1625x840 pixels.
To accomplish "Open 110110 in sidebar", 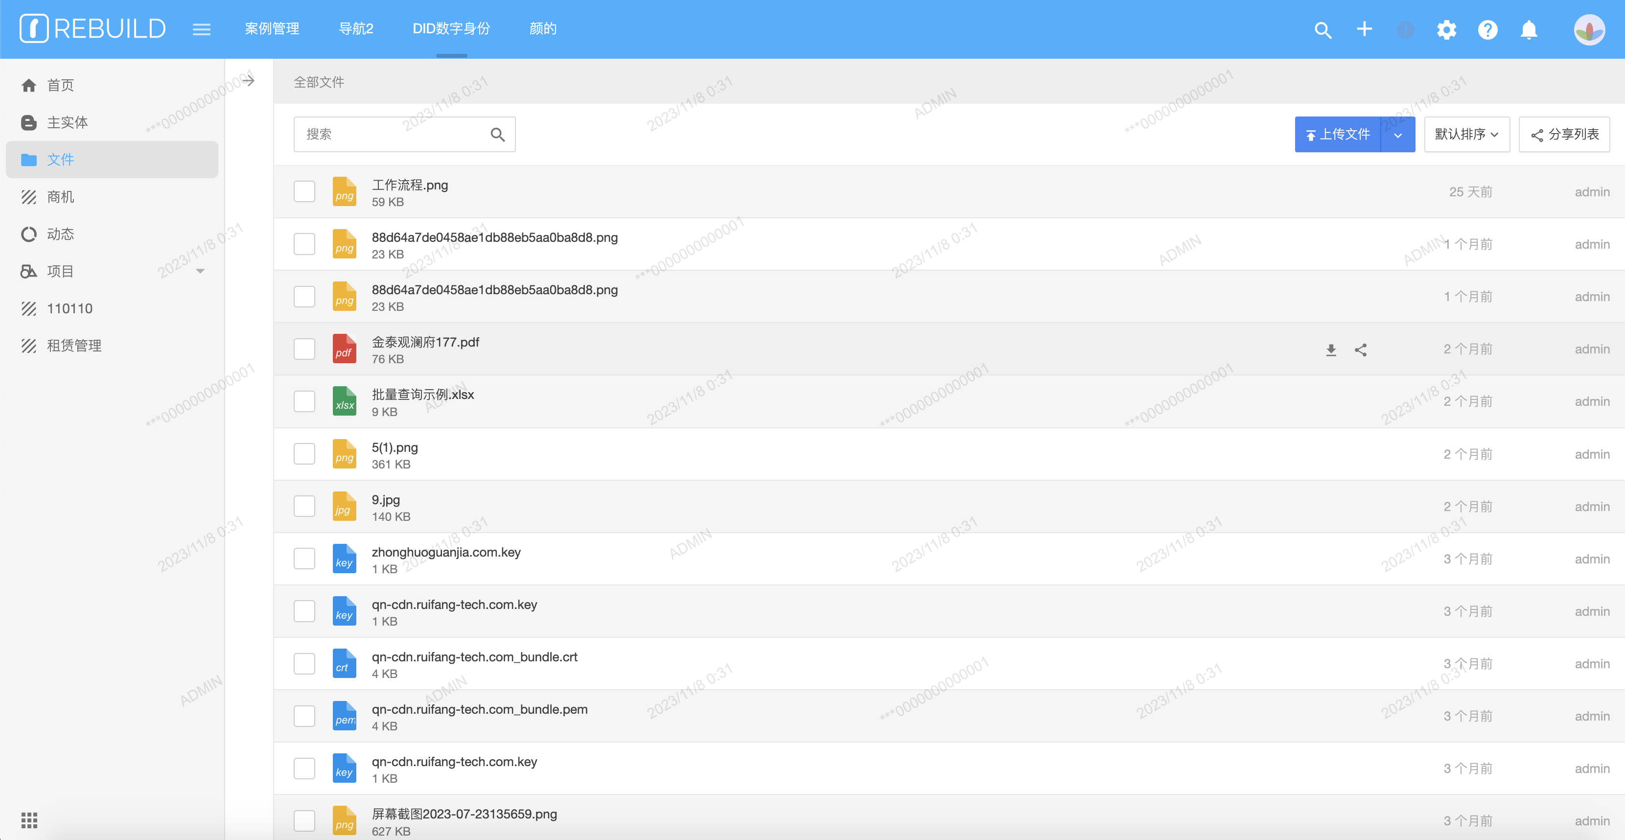I will [112, 308].
